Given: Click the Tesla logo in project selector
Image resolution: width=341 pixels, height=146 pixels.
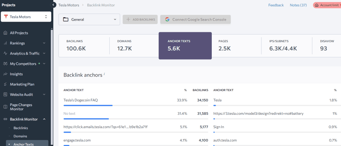Looking at the screenshot, I should point(6,17).
